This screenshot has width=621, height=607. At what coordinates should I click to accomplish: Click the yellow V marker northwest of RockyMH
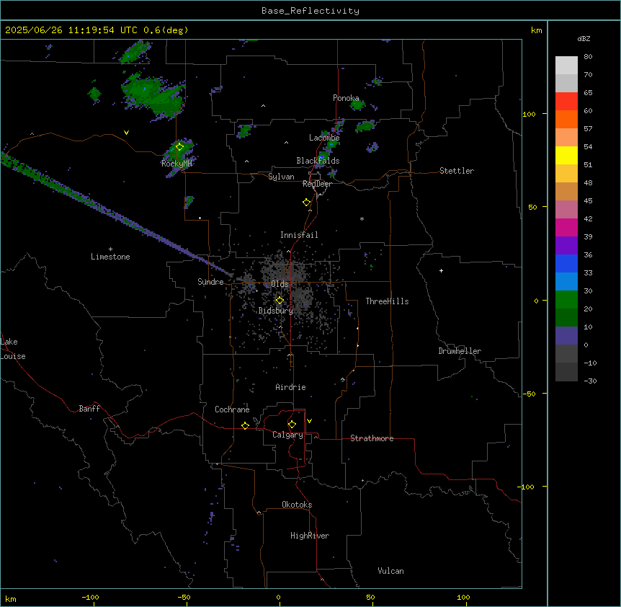pos(126,133)
